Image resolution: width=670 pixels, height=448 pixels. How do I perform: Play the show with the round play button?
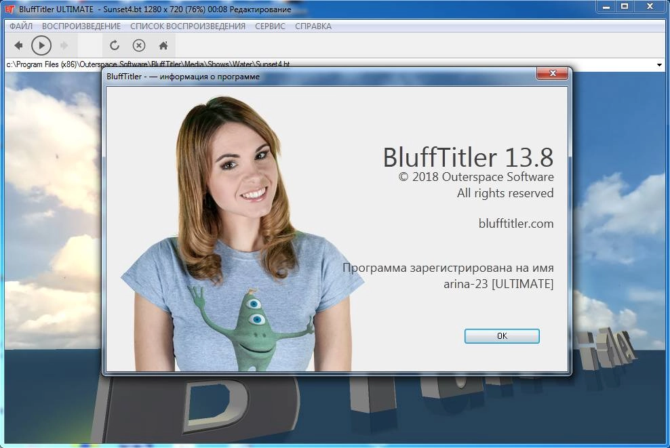[x=41, y=45]
